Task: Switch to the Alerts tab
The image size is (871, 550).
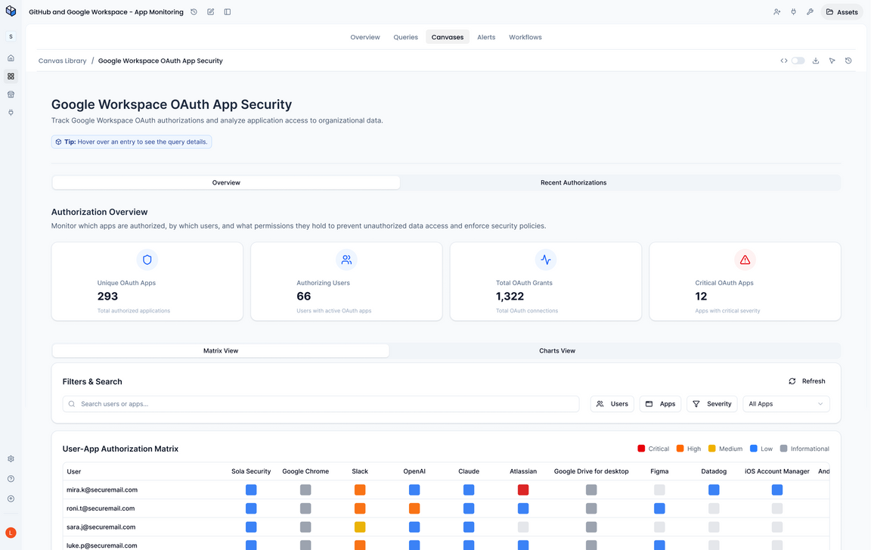Action: coord(486,36)
